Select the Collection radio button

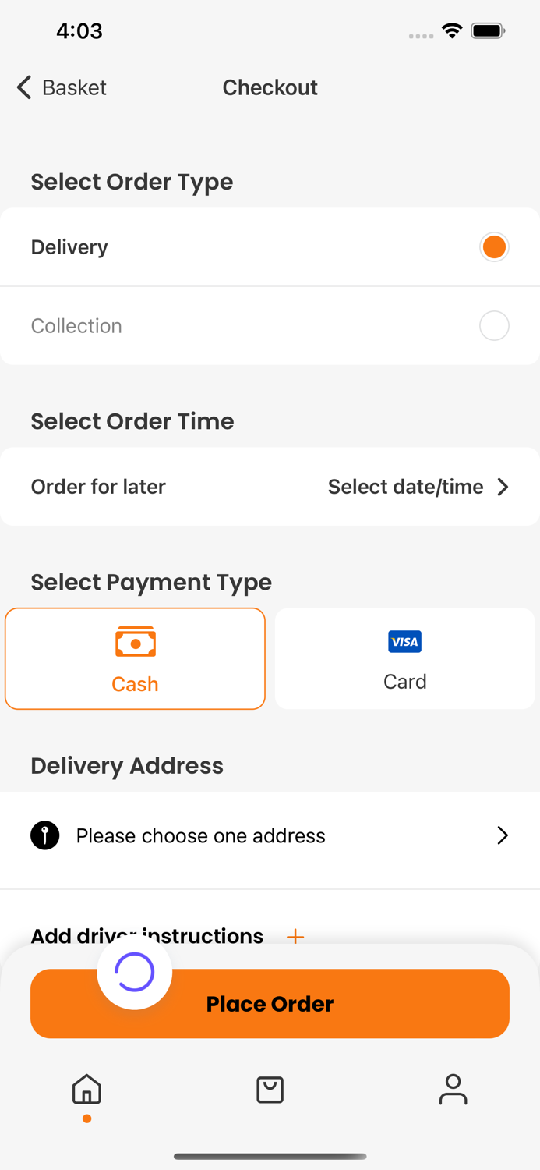(494, 325)
